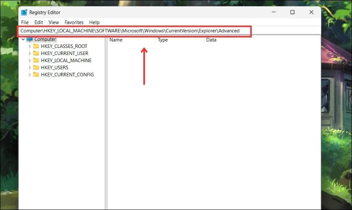Viewport: 352px width, 210px height.
Task: Open the File menu
Action: click(25, 22)
